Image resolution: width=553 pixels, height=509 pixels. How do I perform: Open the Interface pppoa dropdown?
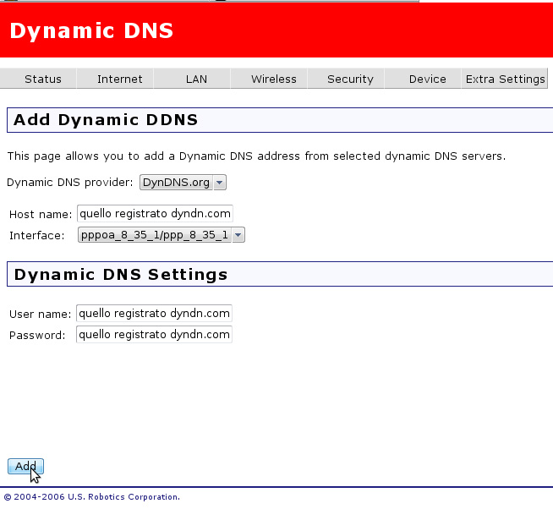tap(161, 235)
